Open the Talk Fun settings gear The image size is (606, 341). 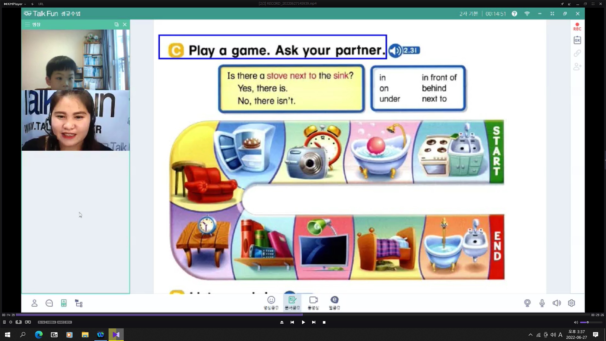[571, 303]
